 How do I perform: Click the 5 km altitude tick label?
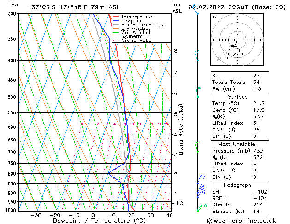pos(176,114)
